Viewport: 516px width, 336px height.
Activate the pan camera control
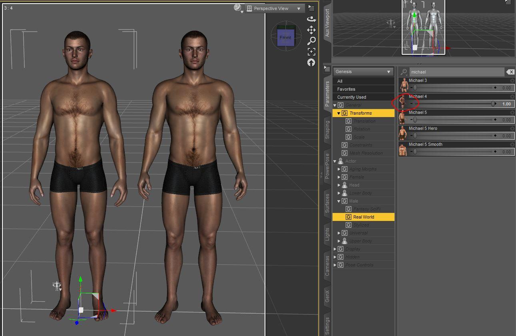click(311, 30)
